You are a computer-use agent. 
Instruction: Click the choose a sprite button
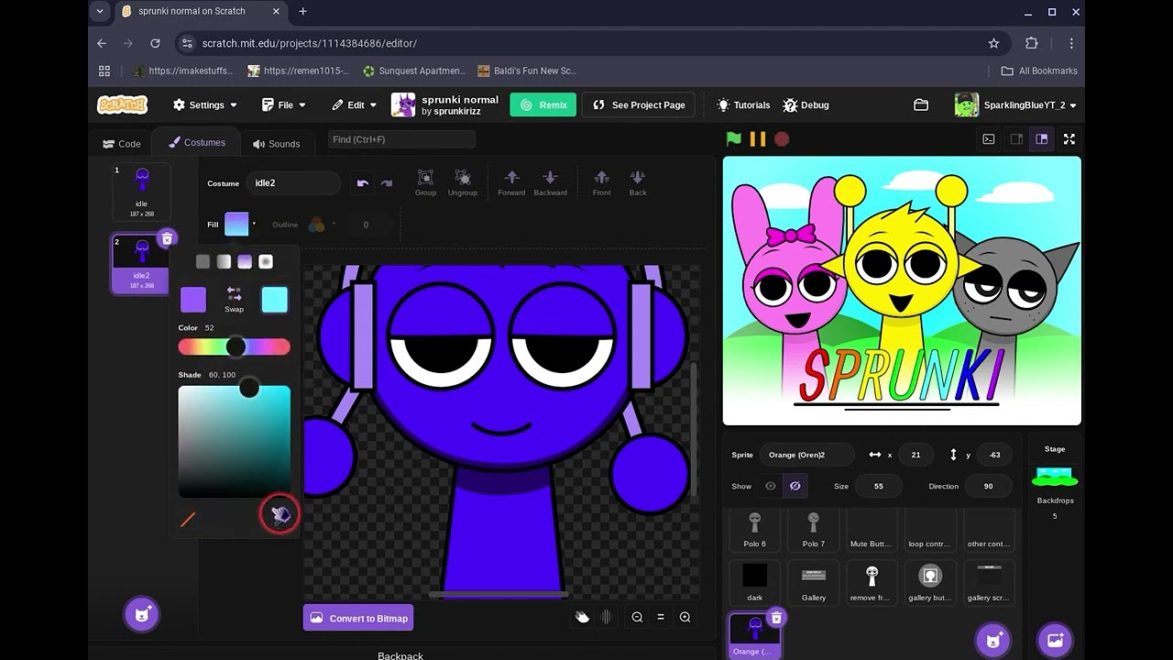993,640
